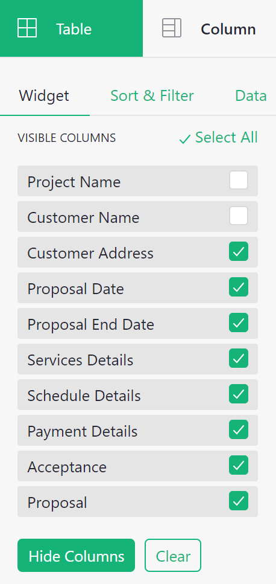Image resolution: width=276 pixels, height=584 pixels.
Task: Check the Customer Name checkbox
Action: (x=239, y=216)
